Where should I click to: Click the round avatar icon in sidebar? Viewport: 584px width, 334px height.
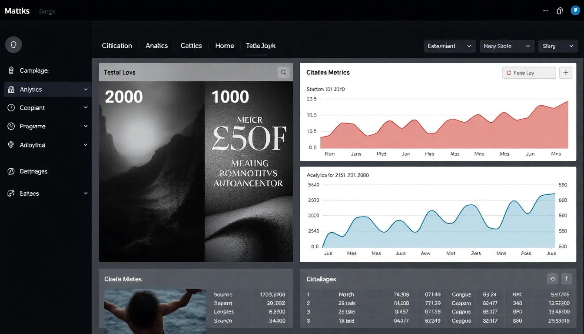coord(13,44)
